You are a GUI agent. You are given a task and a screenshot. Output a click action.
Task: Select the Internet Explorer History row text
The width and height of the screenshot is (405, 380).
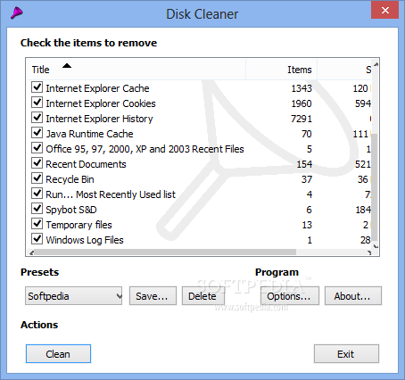(99, 119)
